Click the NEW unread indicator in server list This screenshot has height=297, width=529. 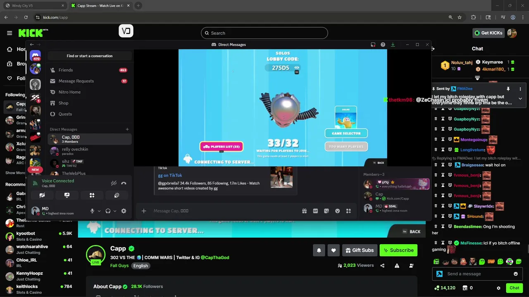coord(35,170)
